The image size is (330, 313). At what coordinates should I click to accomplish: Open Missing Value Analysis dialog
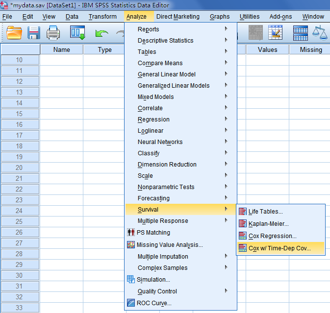click(169, 245)
